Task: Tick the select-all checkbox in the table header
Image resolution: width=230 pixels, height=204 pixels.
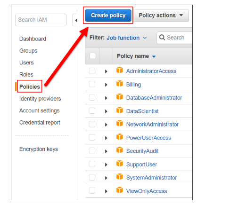Action: pyautogui.click(x=93, y=56)
